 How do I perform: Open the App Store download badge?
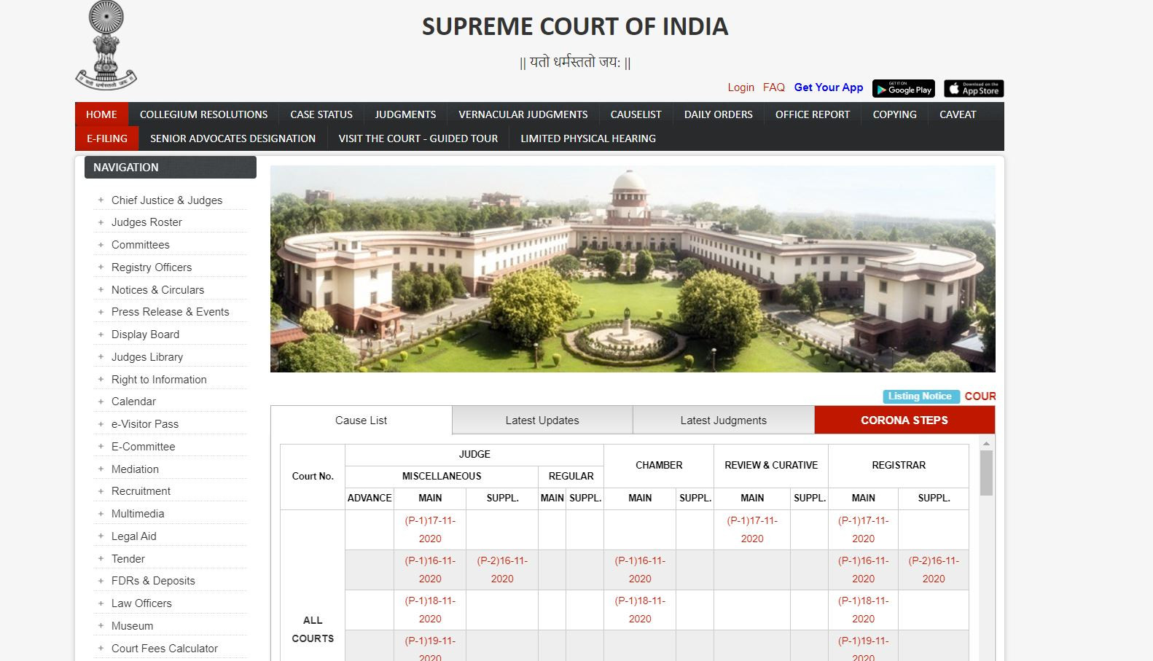pos(974,89)
